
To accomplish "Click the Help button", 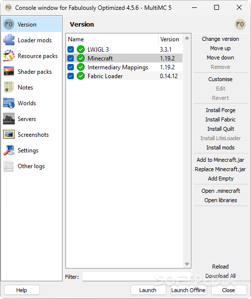I will click(x=22, y=290).
